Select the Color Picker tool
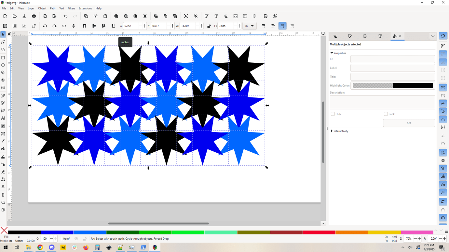 pyautogui.click(x=3, y=141)
